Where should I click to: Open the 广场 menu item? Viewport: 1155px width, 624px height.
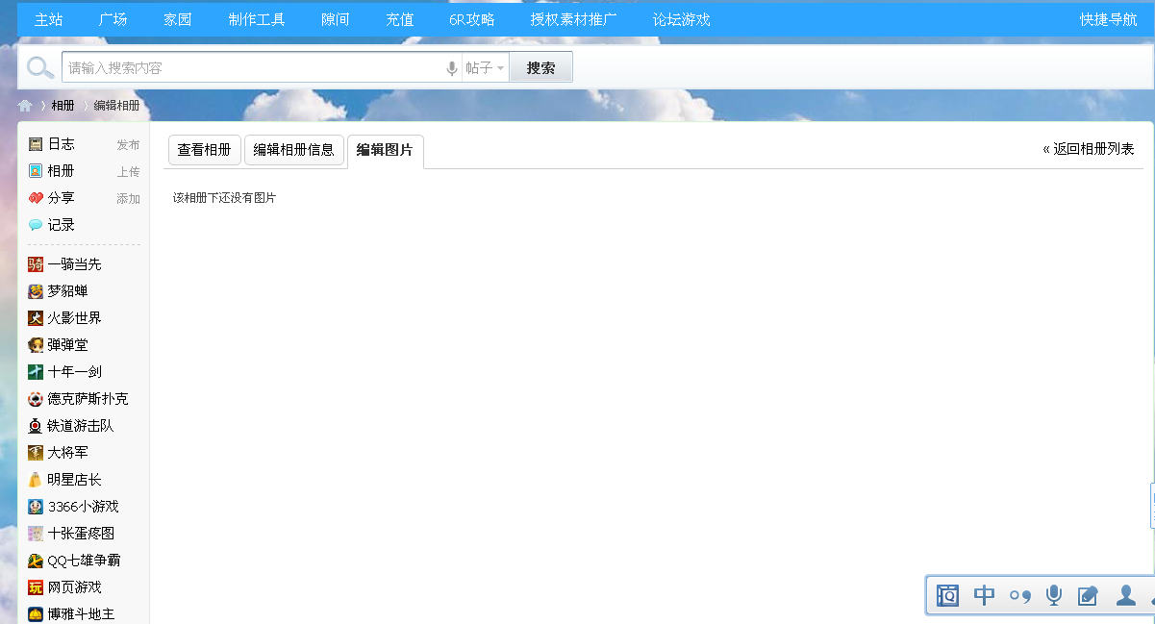coord(113,19)
